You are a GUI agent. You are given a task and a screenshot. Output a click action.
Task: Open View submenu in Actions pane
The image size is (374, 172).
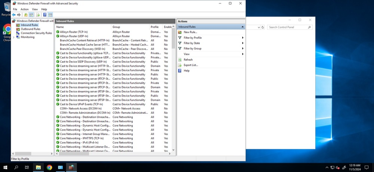pyautogui.click(x=187, y=54)
